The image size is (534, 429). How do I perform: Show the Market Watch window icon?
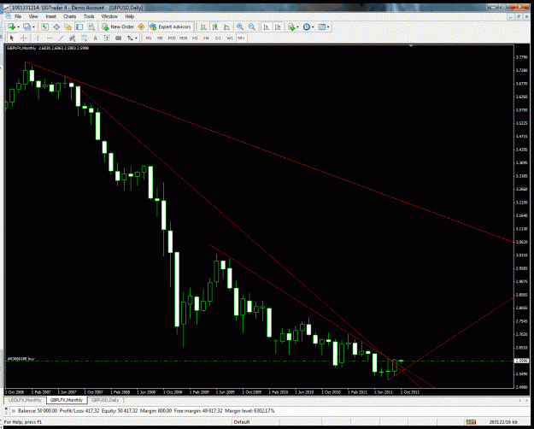(44, 26)
